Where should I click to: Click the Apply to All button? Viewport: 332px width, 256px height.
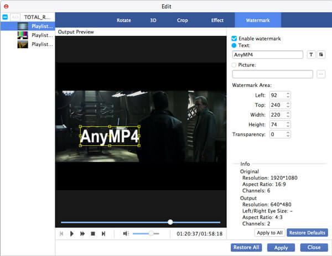[x=270, y=233]
